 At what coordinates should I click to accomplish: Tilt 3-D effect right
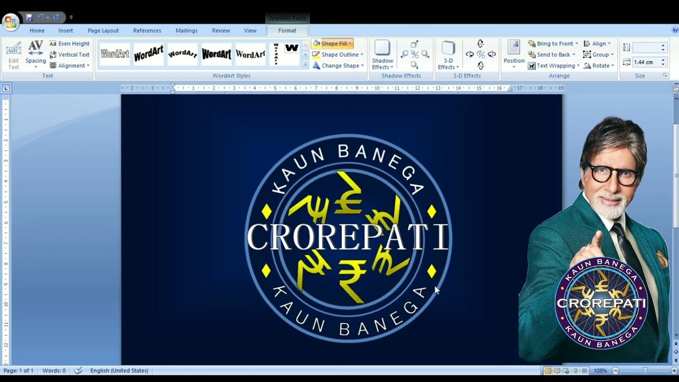point(492,55)
